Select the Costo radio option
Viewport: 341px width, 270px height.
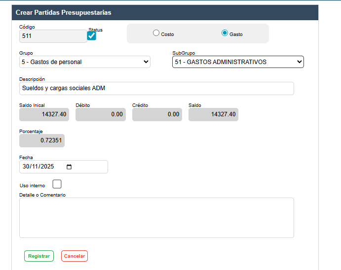[x=156, y=34]
